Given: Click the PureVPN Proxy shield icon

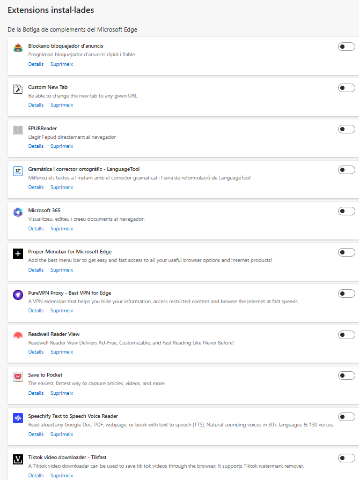Looking at the screenshot, I should (18, 295).
